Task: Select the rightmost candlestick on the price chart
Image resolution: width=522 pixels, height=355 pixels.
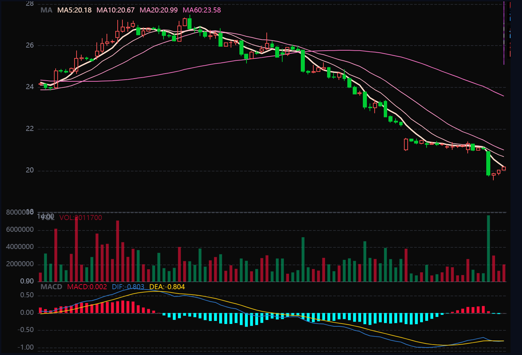Action: pyautogui.click(x=504, y=169)
